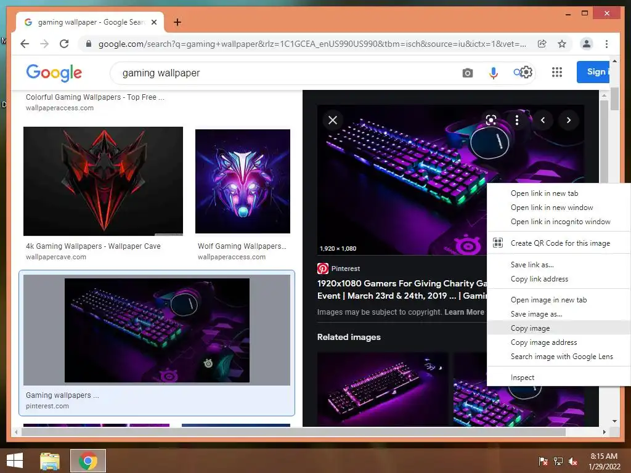Click the neon wolf wallpaper thumbnail
631x473 pixels.
tap(243, 181)
